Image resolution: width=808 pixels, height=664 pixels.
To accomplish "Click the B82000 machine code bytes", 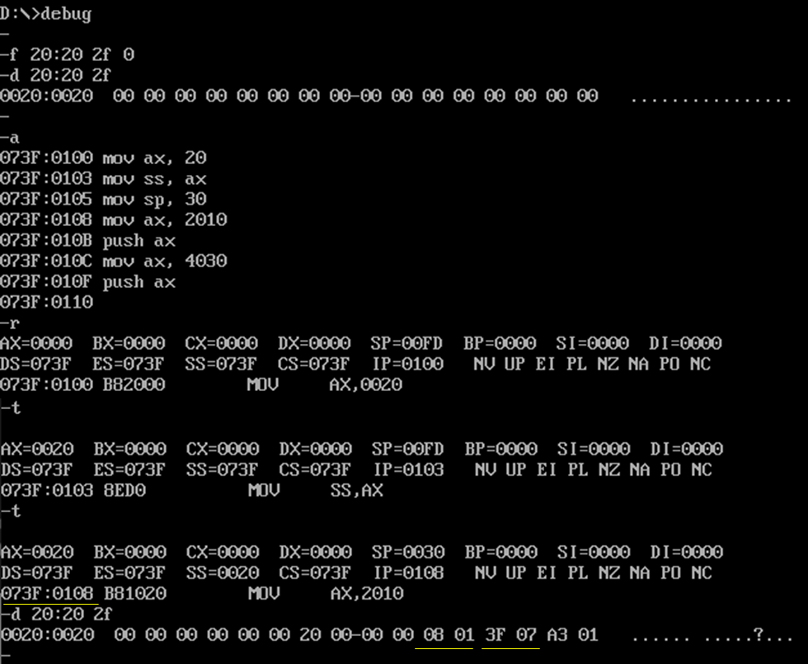I will pos(134,384).
